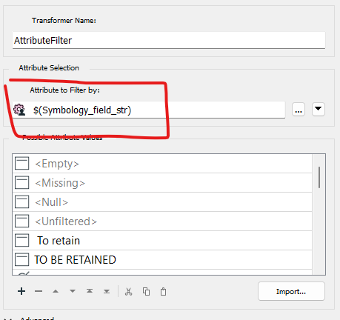Cut selected value with scissors icon
This screenshot has width=340, height=320.
[128, 292]
